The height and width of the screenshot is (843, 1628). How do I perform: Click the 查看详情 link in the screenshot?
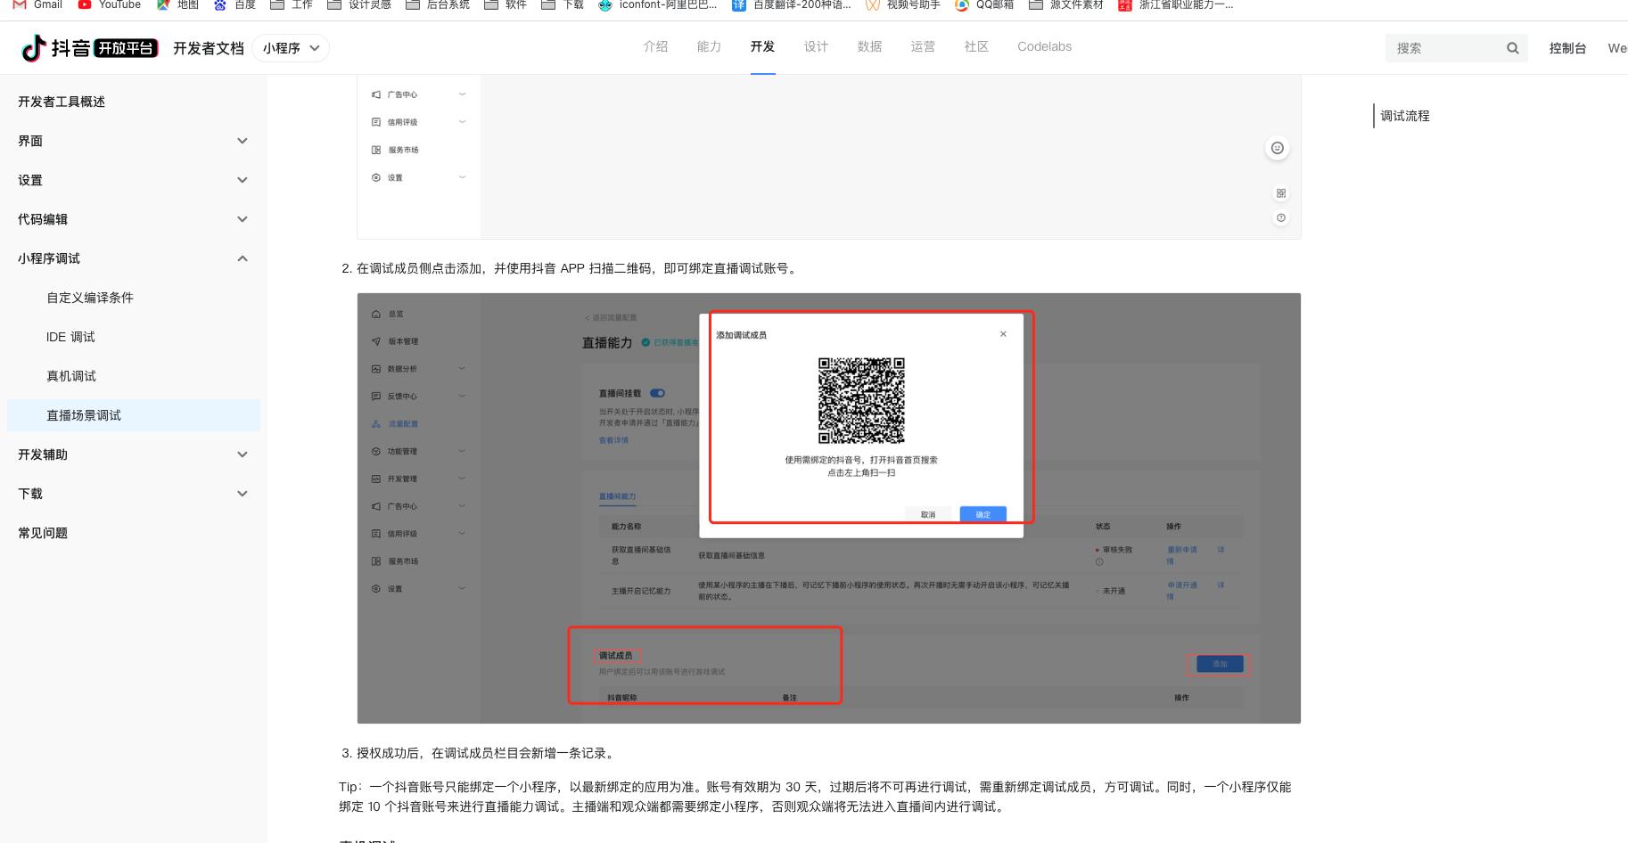[x=613, y=440]
